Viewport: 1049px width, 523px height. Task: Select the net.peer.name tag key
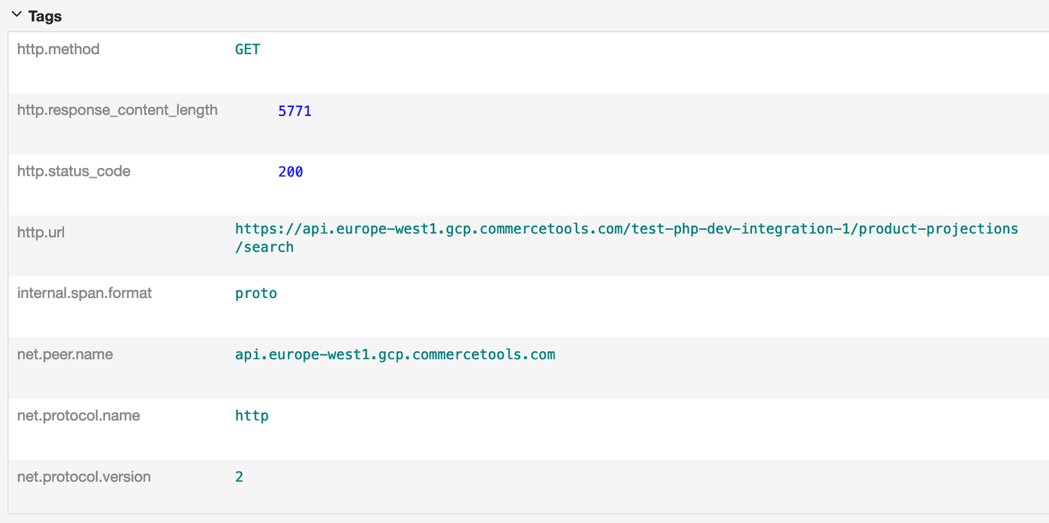(65, 355)
